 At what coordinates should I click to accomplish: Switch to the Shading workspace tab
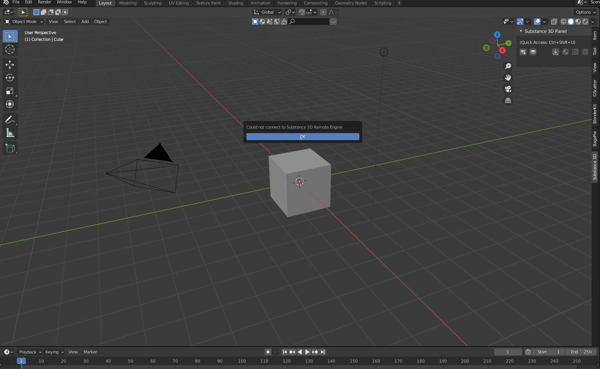pyautogui.click(x=235, y=3)
